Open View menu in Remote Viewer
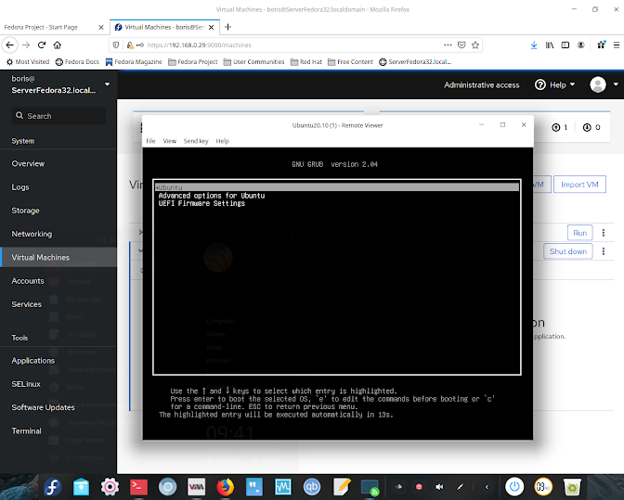This screenshot has height=500, width=624. click(170, 141)
